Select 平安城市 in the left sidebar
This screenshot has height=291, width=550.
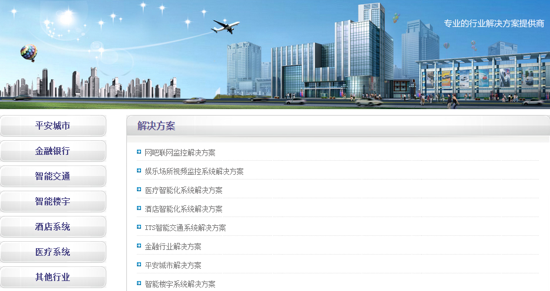click(x=53, y=126)
